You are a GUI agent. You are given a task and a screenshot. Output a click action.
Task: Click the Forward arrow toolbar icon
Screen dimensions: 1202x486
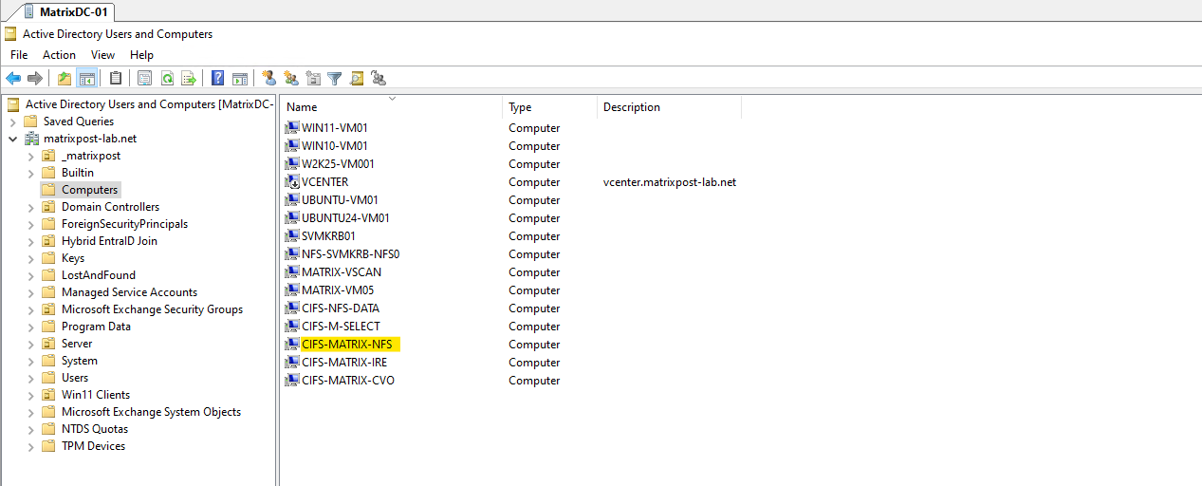(35, 78)
